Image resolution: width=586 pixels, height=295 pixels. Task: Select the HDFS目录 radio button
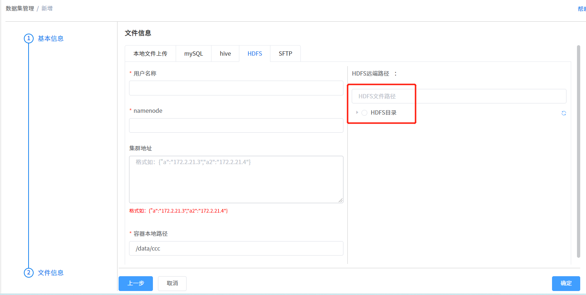click(364, 113)
